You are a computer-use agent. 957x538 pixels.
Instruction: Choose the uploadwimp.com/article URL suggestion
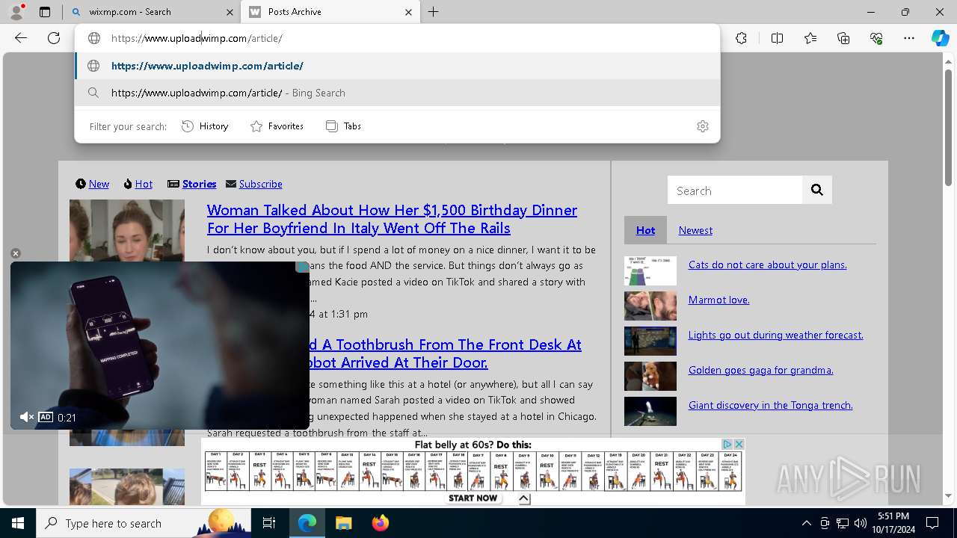tap(397, 66)
